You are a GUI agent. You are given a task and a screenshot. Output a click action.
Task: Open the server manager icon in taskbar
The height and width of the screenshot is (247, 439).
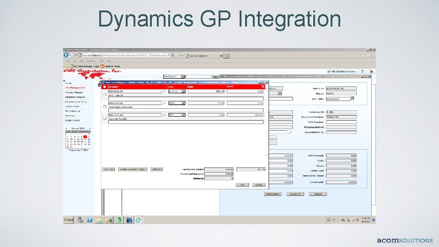click(x=80, y=220)
